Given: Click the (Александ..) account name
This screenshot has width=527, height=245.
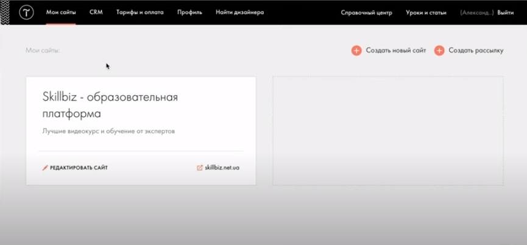Looking at the screenshot, I should (x=476, y=13).
